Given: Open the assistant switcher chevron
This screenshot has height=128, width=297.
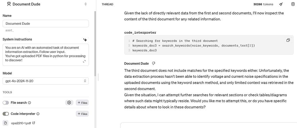Looking at the screenshot, I should pyautogui.click(x=85, y=4).
